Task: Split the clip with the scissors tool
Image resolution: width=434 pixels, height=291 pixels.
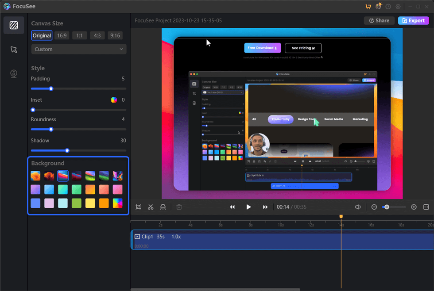Action: point(151,207)
